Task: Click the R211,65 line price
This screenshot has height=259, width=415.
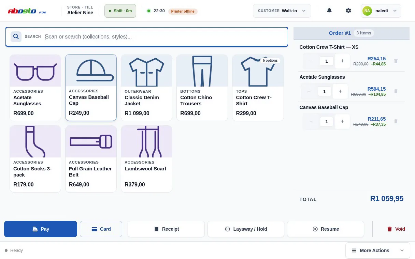Action: (377, 119)
